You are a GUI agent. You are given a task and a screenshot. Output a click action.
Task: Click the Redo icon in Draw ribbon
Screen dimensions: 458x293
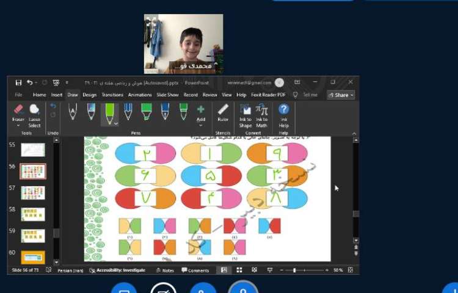coord(53,115)
